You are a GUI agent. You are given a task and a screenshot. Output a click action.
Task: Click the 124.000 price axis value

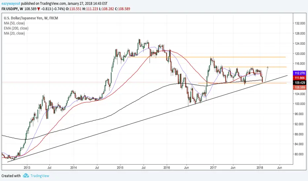pyautogui.click(x=300, y=43)
